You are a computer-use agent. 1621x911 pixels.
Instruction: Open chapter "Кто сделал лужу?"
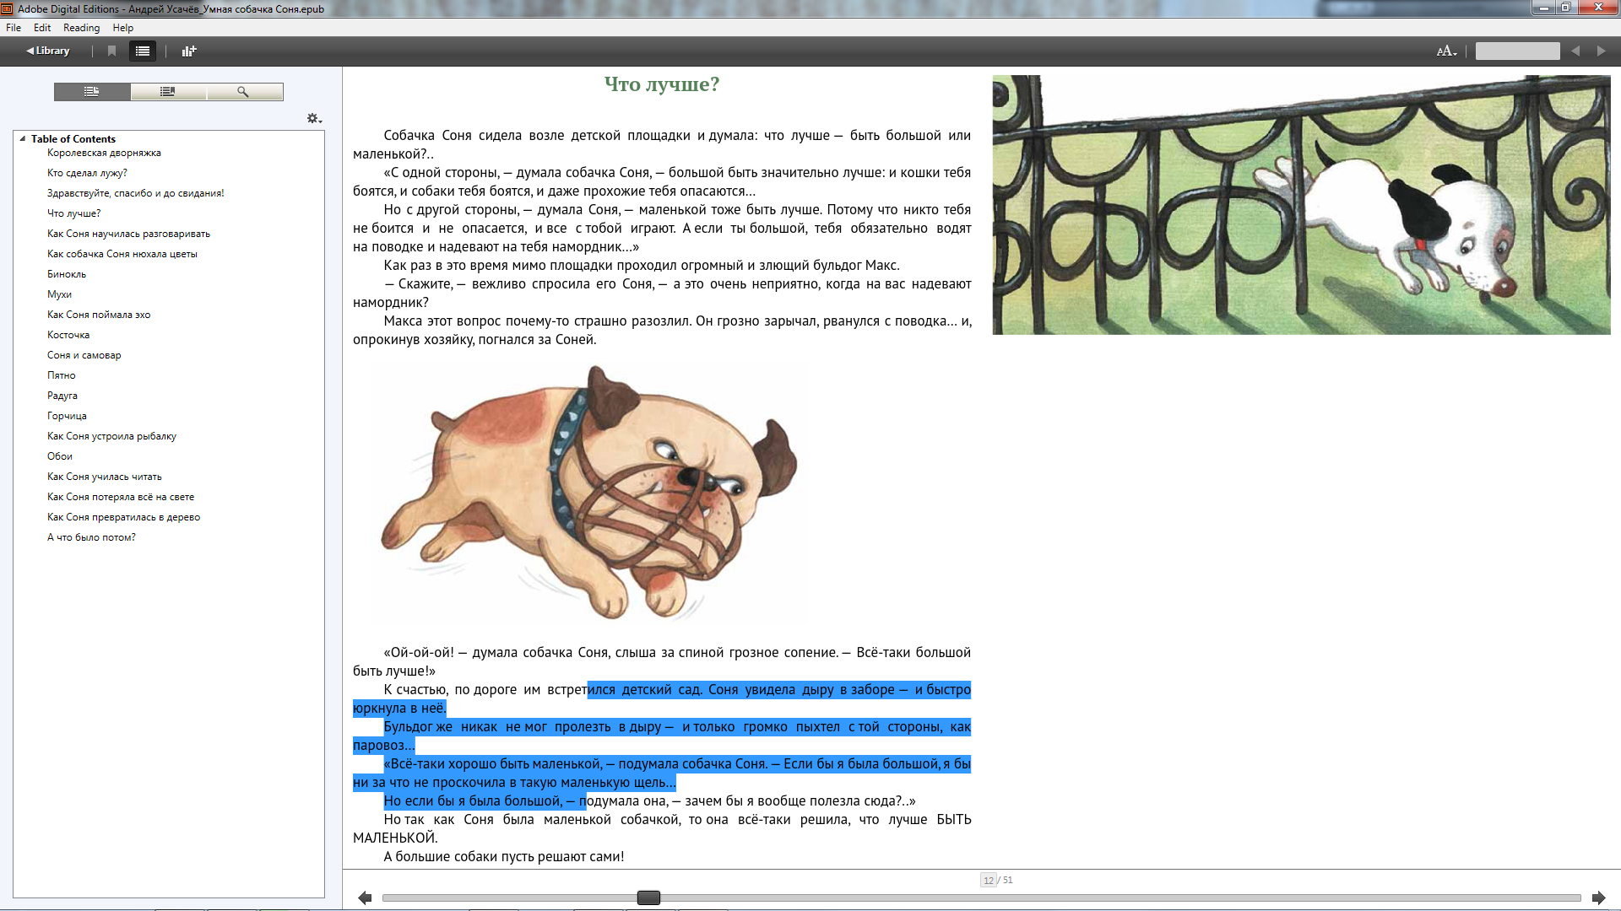[x=87, y=173]
